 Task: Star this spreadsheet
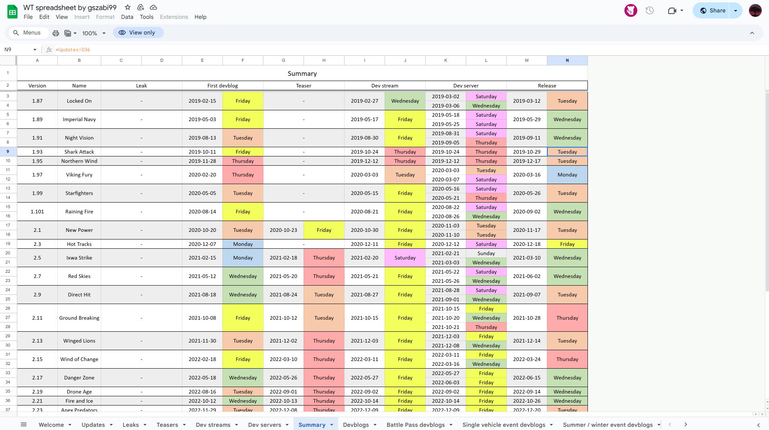[128, 7]
